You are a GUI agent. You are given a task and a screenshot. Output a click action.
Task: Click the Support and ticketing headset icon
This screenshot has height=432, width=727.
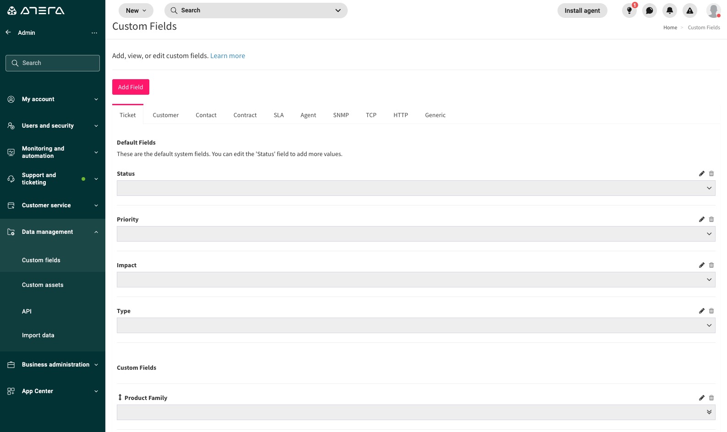[11, 179]
